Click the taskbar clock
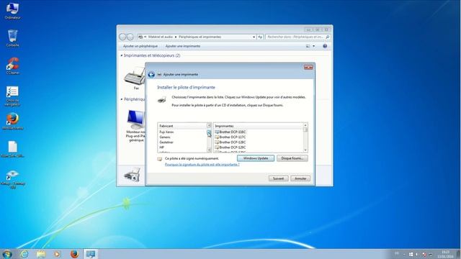Screen dimensions: 461x259 tap(445, 254)
